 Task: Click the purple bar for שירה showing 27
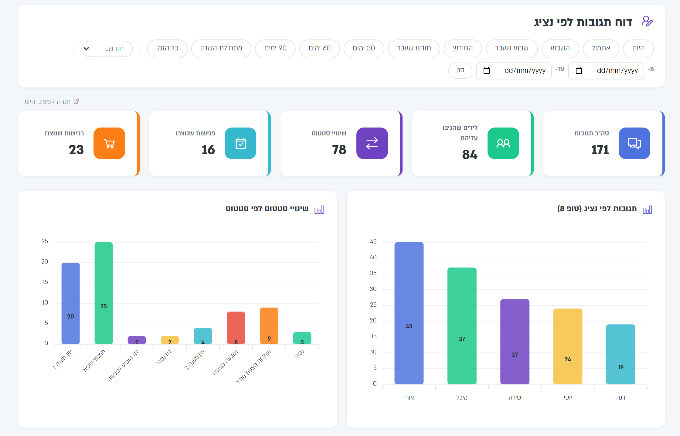(x=515, y=342)
